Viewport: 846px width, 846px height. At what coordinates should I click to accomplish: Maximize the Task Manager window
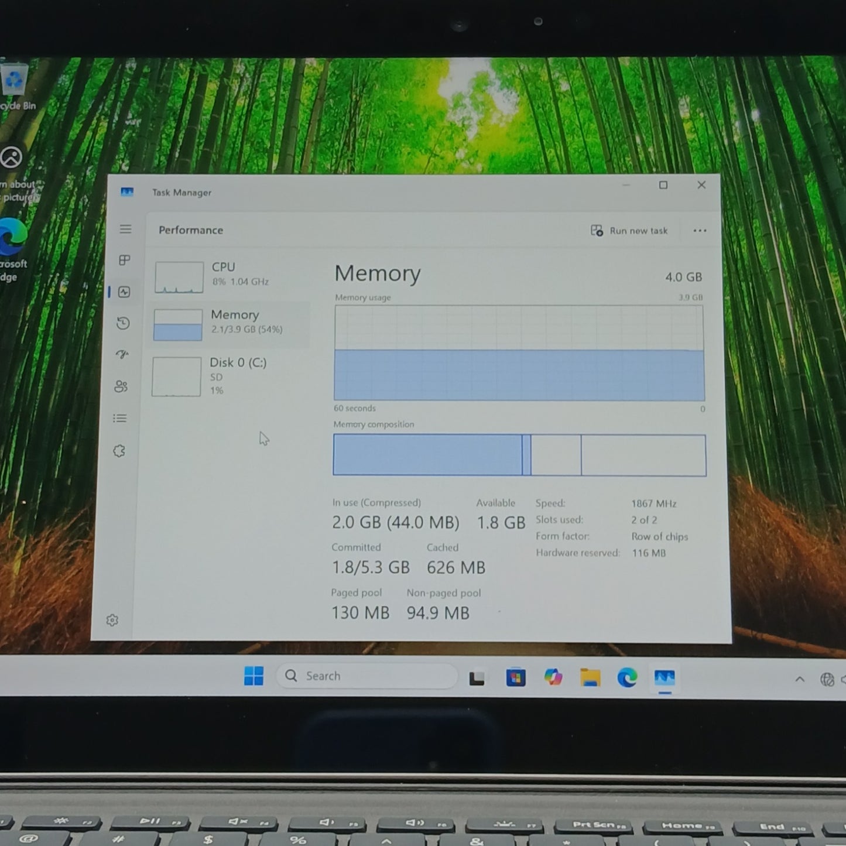tap(663, 185)
